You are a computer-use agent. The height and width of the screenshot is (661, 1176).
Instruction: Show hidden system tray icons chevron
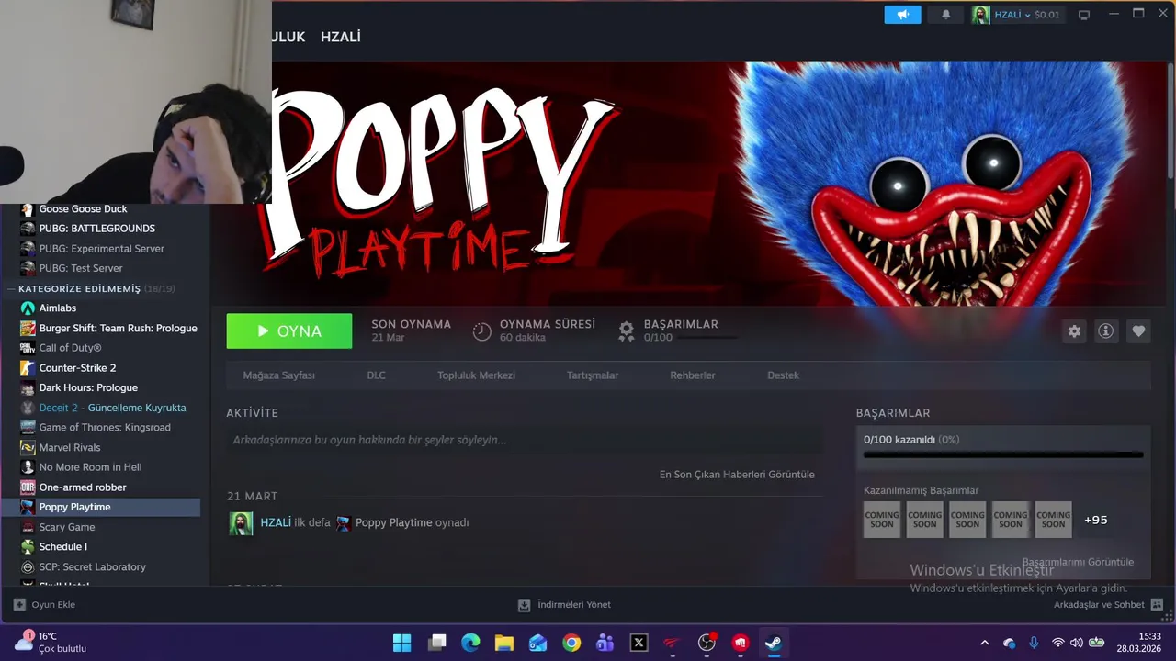985,643
